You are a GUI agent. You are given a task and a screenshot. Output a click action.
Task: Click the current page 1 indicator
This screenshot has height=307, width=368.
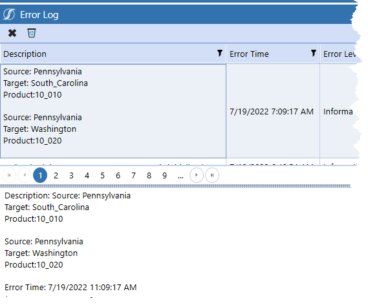(40, 175)
